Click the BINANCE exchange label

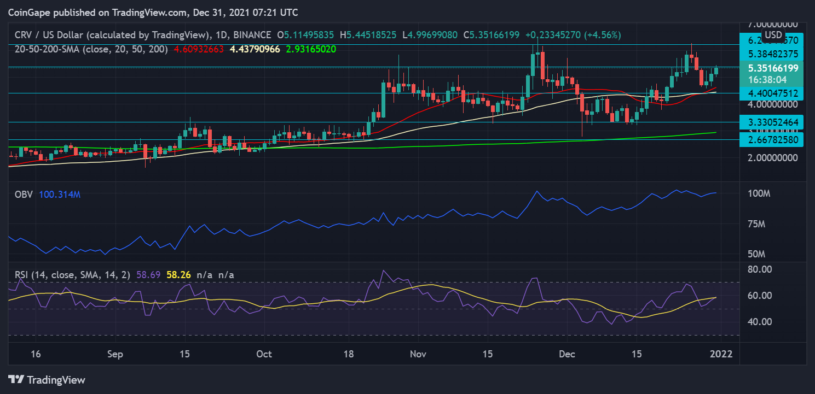pyautogui.click(x=253, y=35)
